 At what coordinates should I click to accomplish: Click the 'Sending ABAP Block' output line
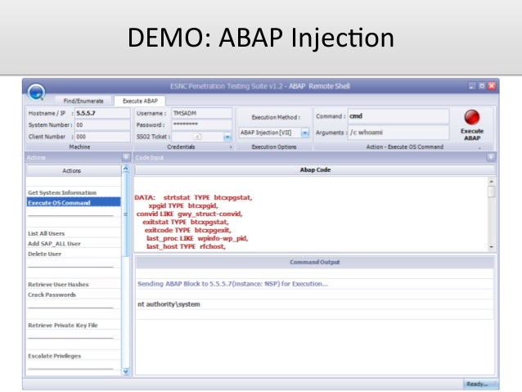(x=232, y=284)
